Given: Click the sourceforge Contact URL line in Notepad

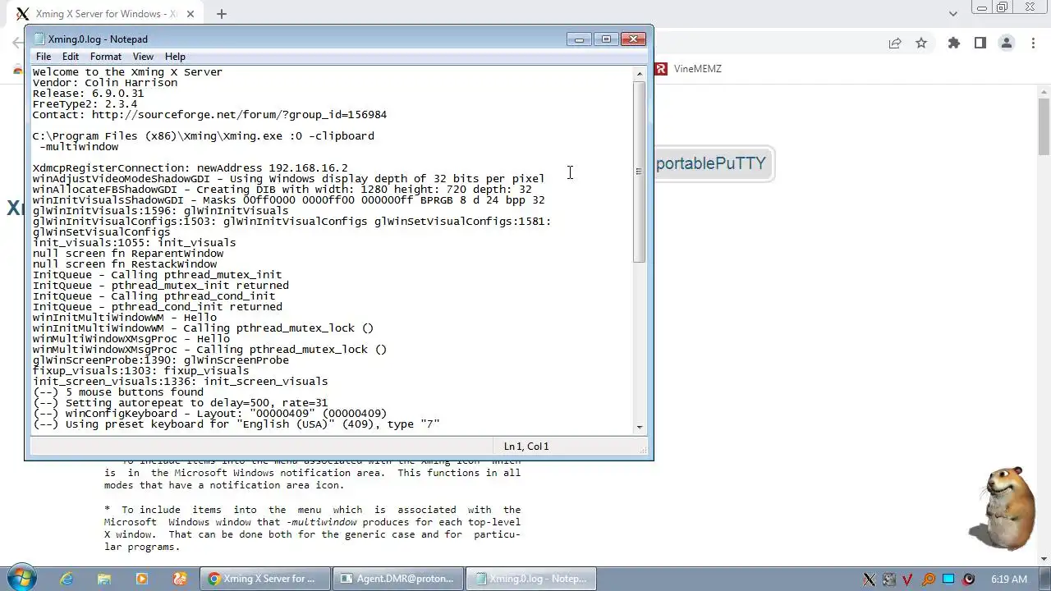Looking at the screenshot, I should click(x=209, y=115).
